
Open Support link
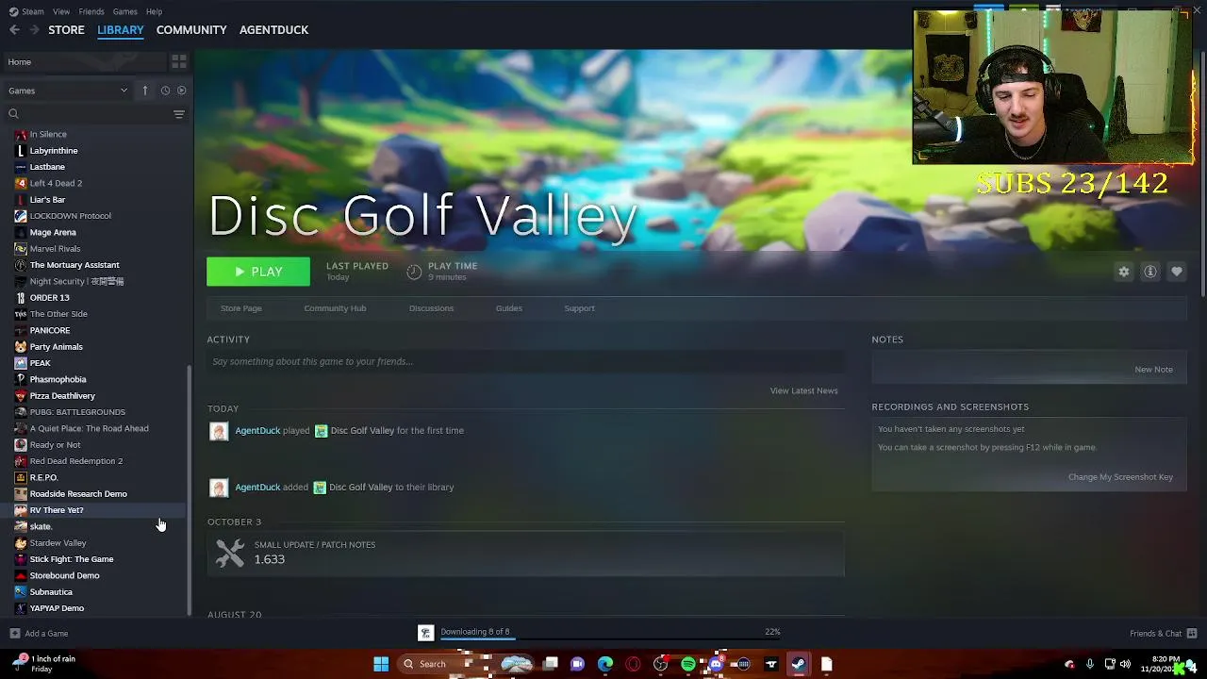pyautogui.click(x=579, y=308)
